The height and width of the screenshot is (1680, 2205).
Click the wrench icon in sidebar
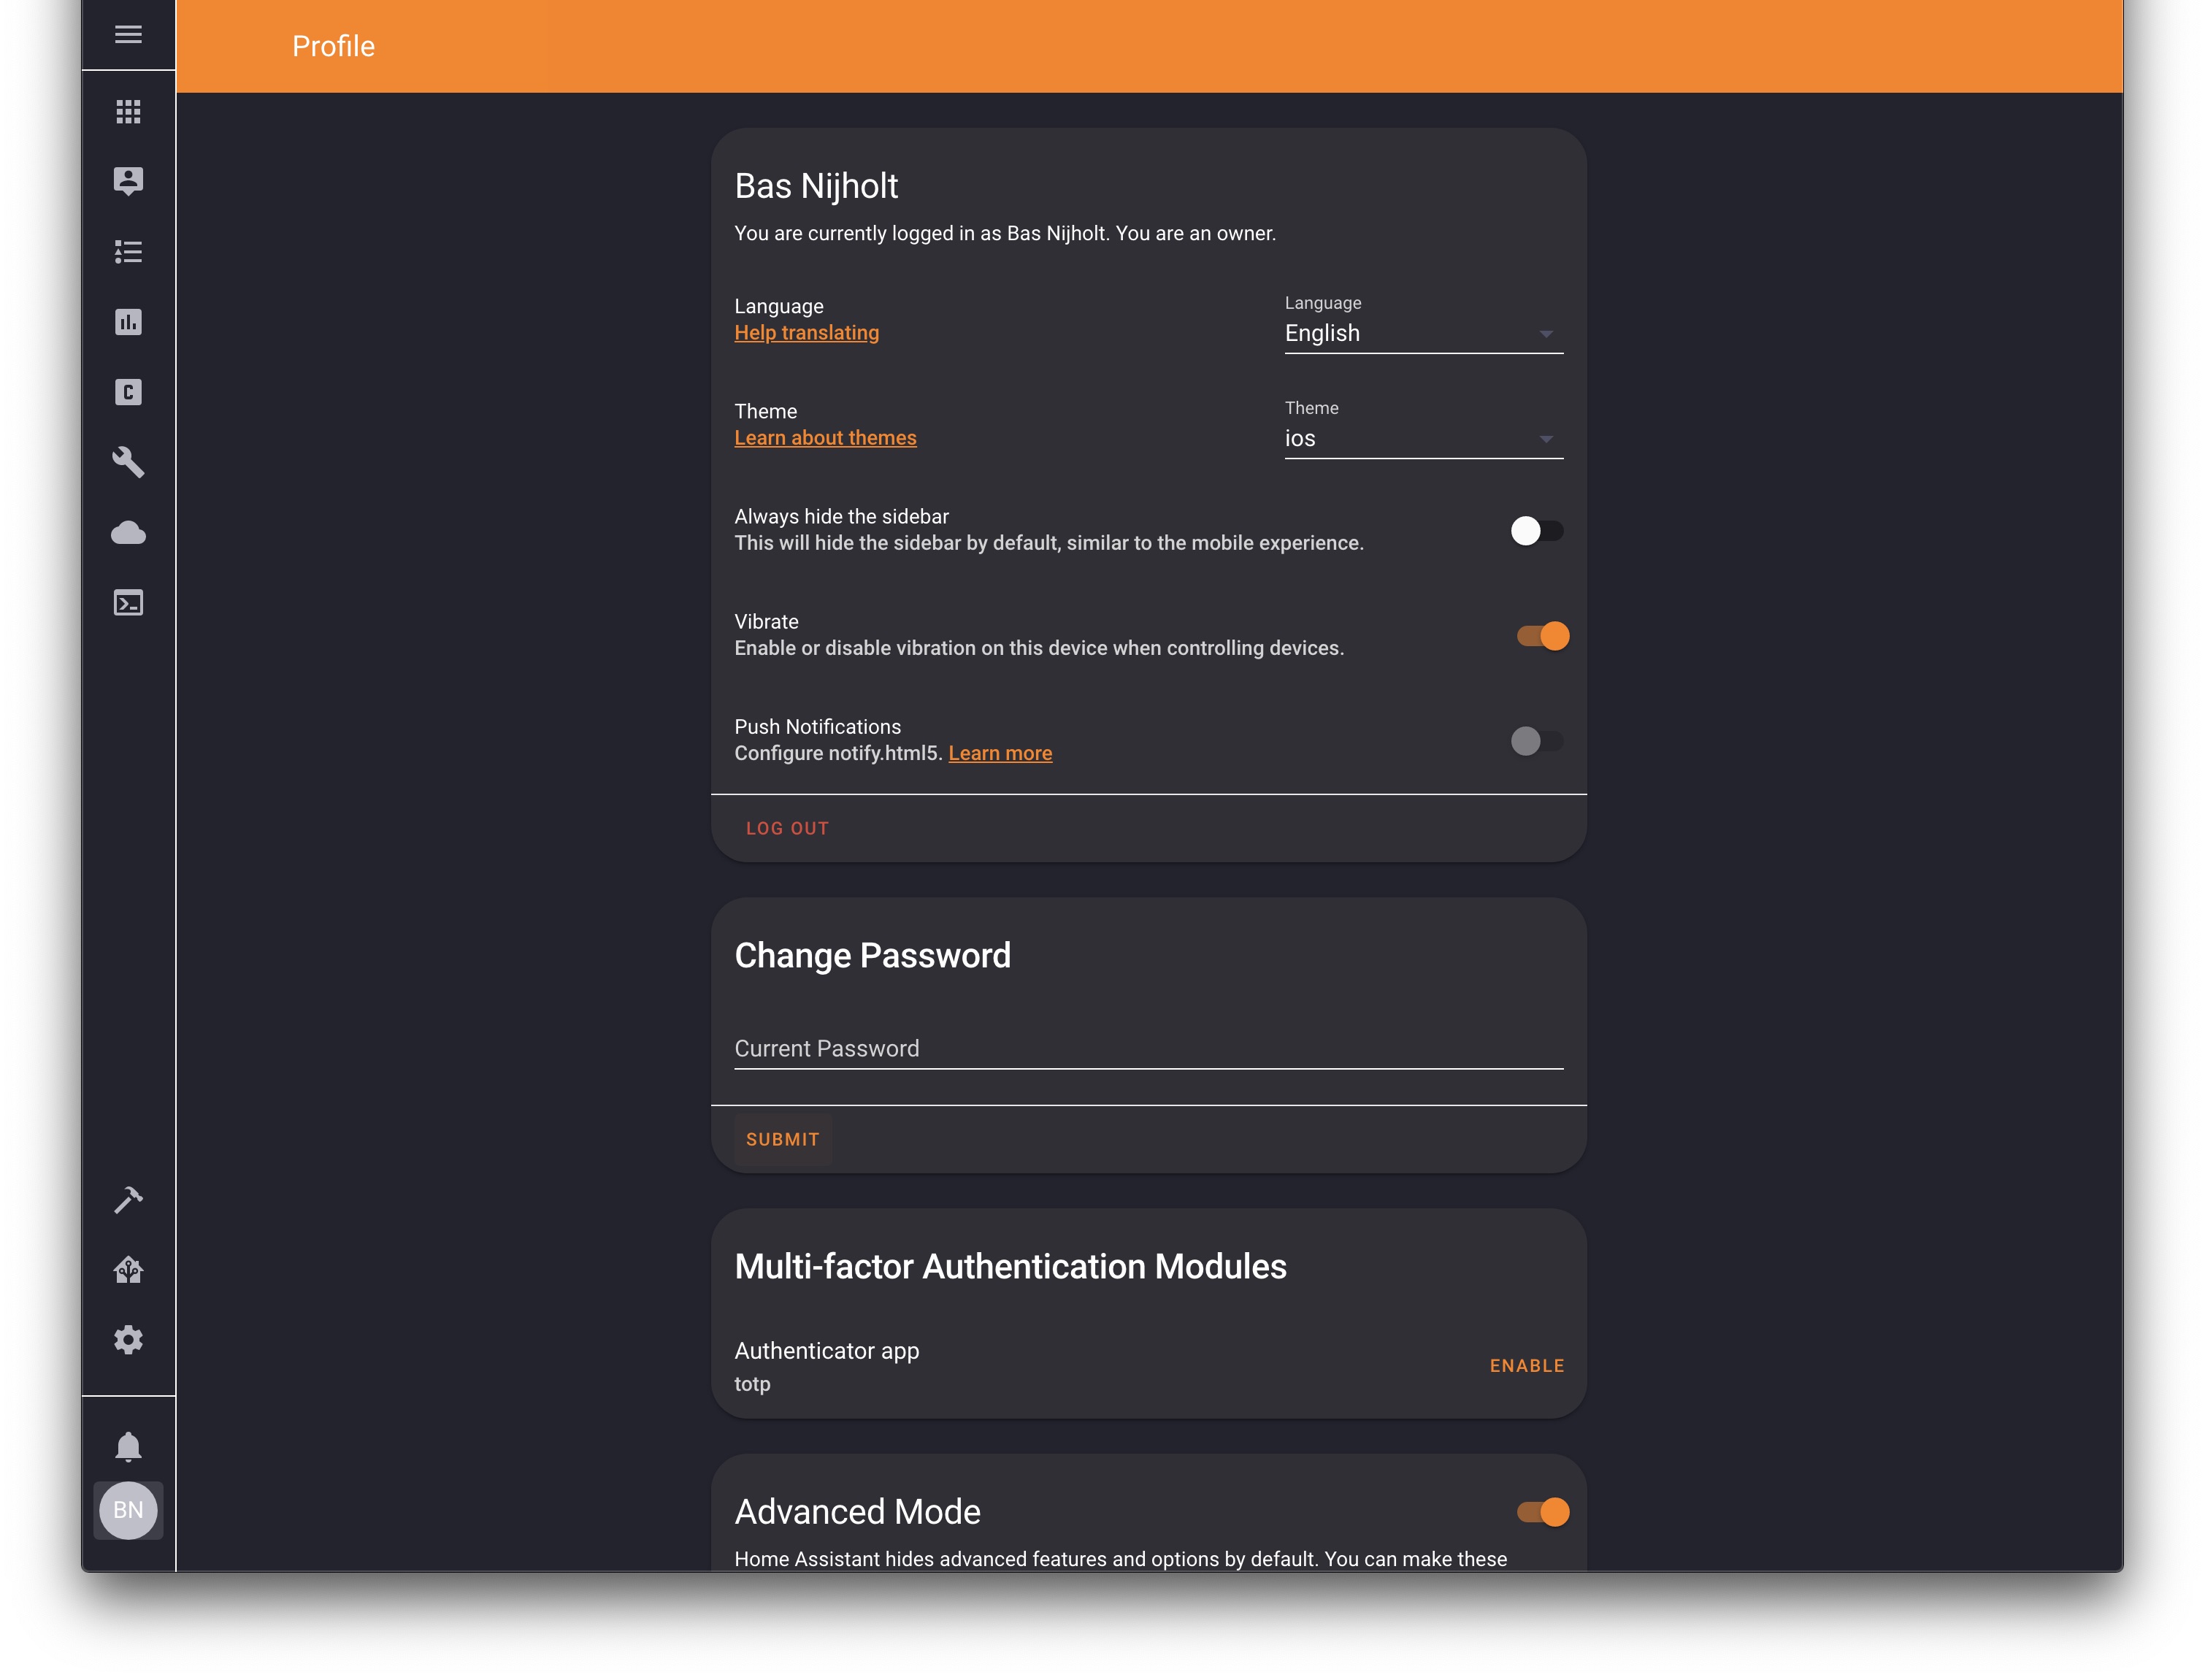(x=128, y=462)
